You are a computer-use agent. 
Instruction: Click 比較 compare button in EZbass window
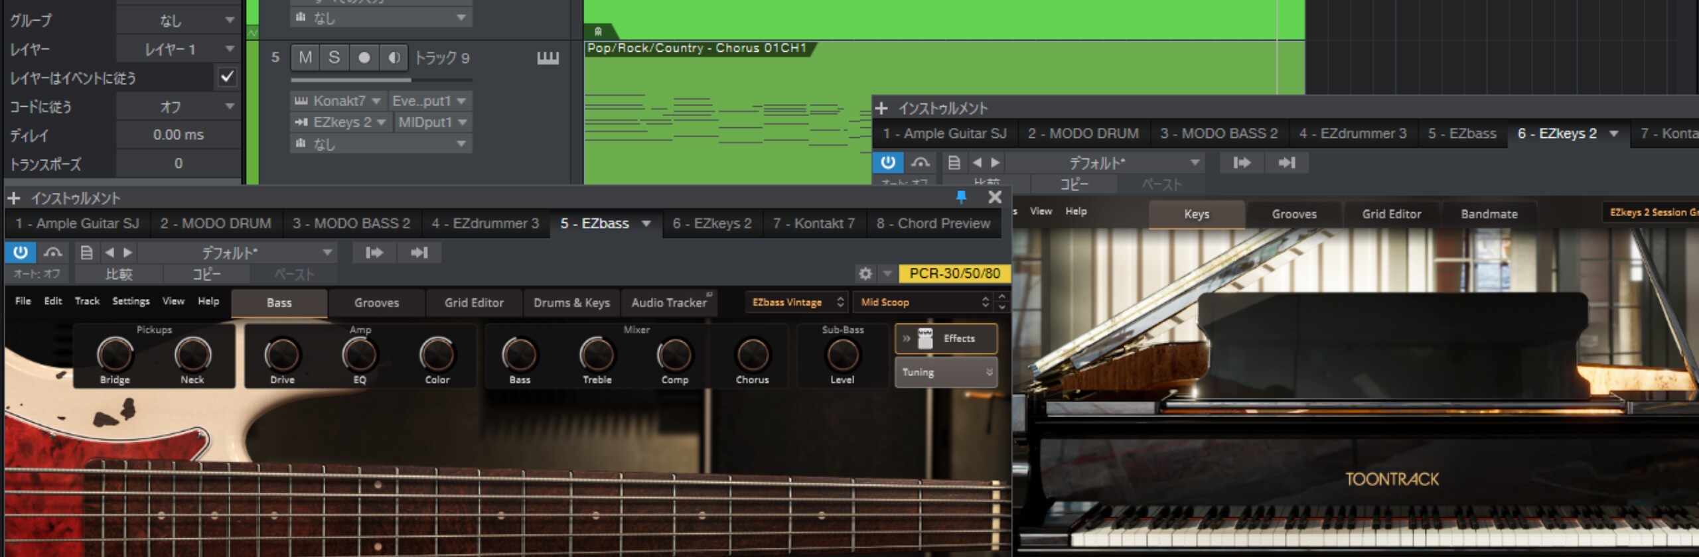click(119, 274)
